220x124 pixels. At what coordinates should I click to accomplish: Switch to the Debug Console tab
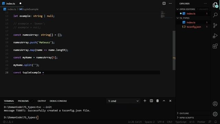58,101
